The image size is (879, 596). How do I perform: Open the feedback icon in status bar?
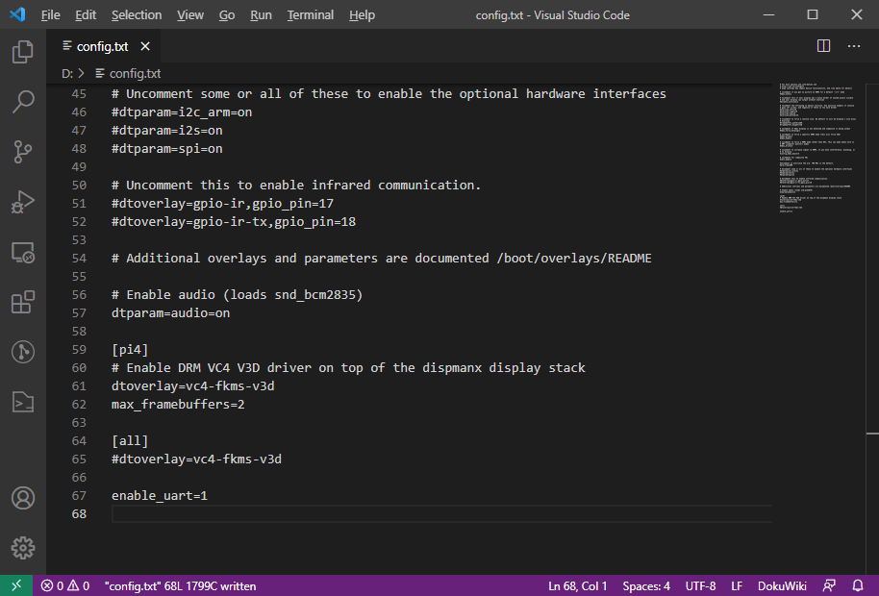(x=829, y=586)
